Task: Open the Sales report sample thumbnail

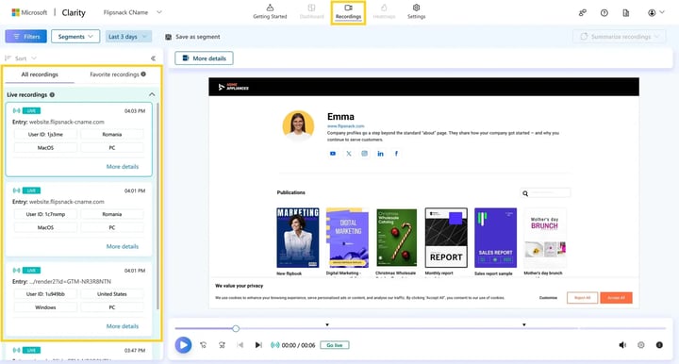Action: pos(495,238)
